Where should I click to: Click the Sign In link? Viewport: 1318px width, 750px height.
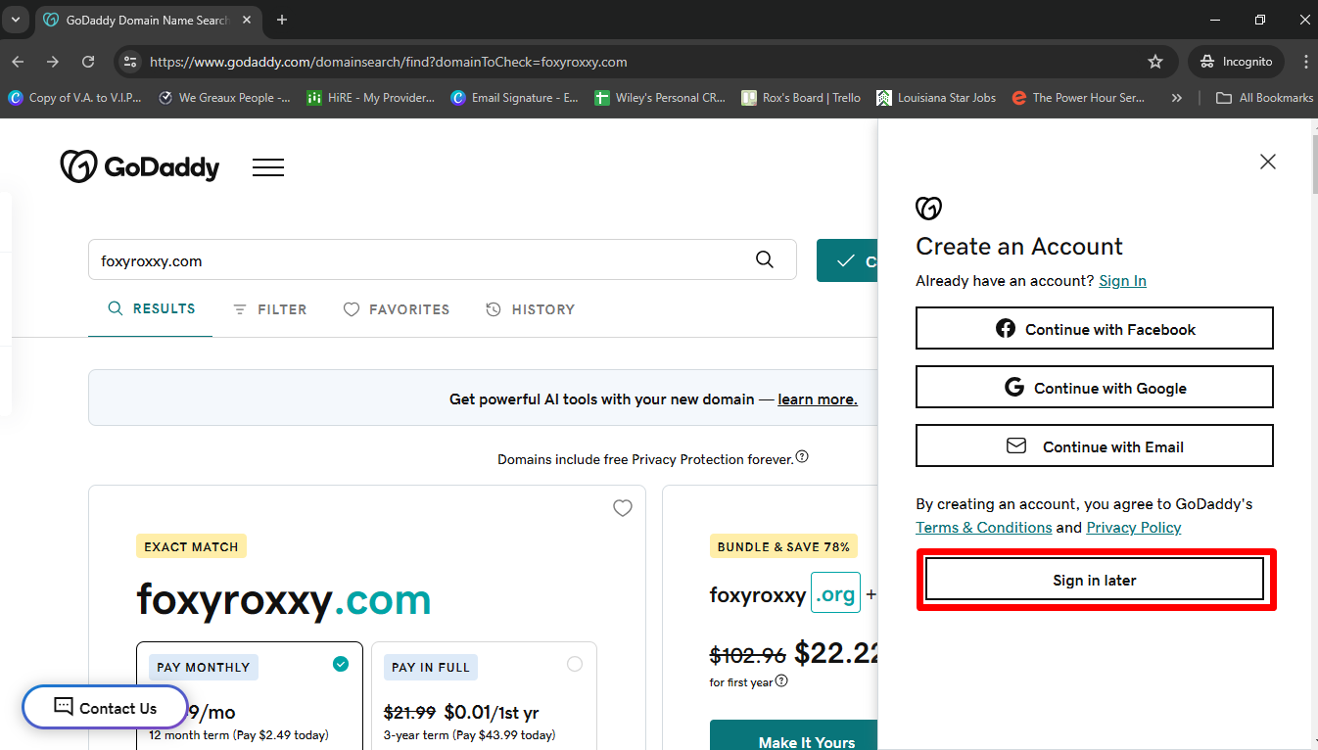pos(1122,281)
